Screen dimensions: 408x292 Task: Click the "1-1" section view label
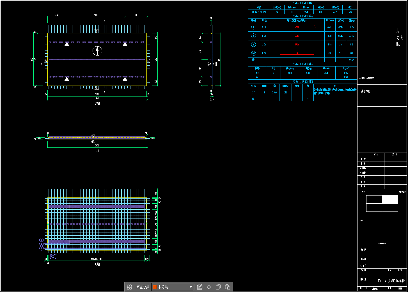click(x=97, y=151)
